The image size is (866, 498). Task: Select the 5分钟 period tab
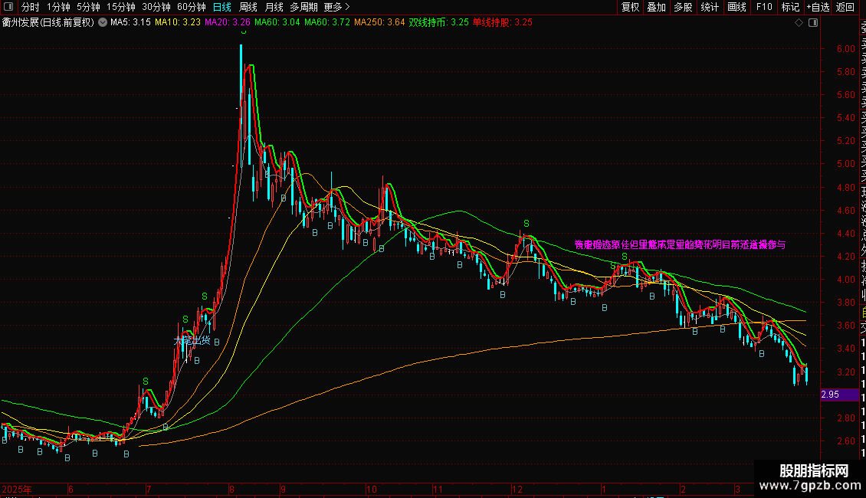(88, 7)
